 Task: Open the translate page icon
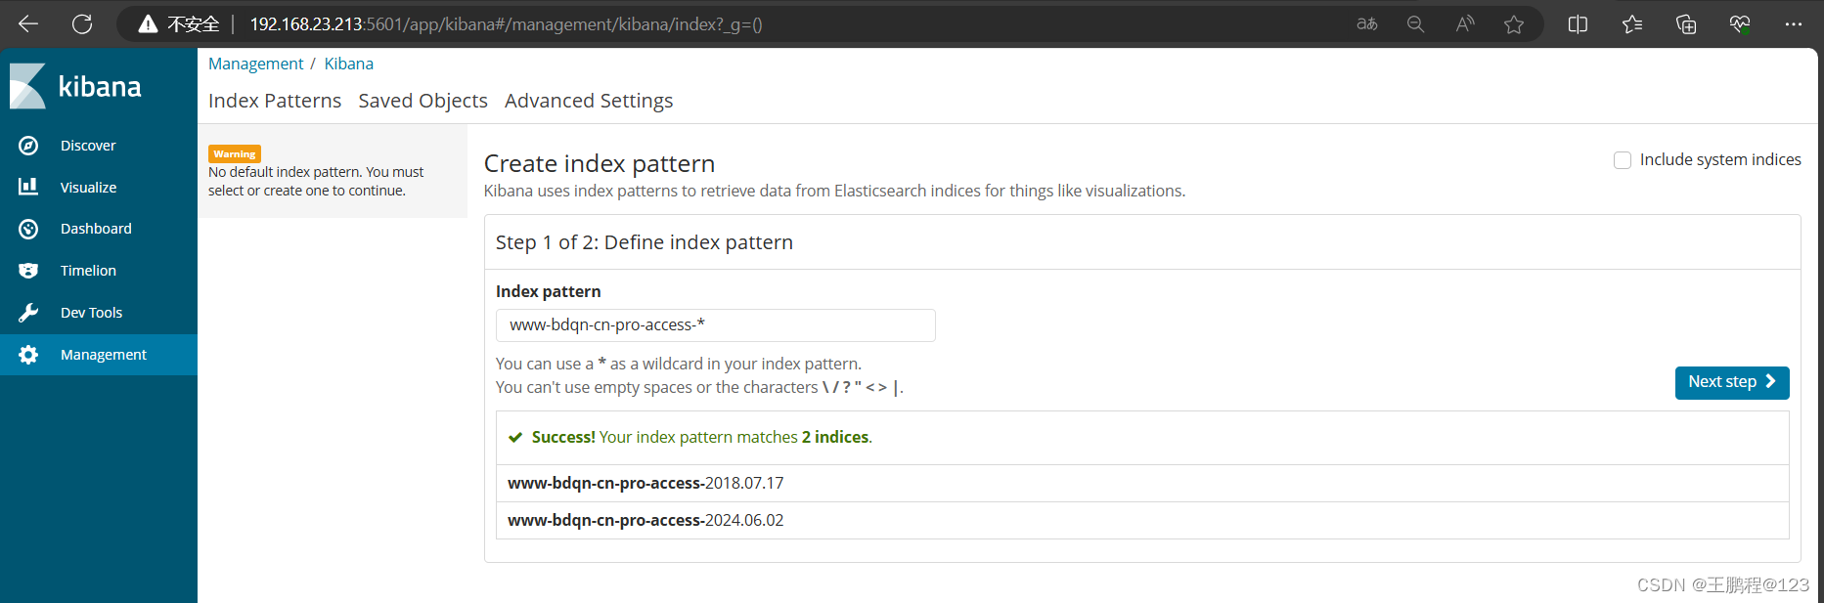pyautogui.click(x=1367, y=24)
